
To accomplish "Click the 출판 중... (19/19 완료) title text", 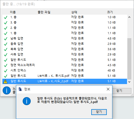I will pos(19,4).
